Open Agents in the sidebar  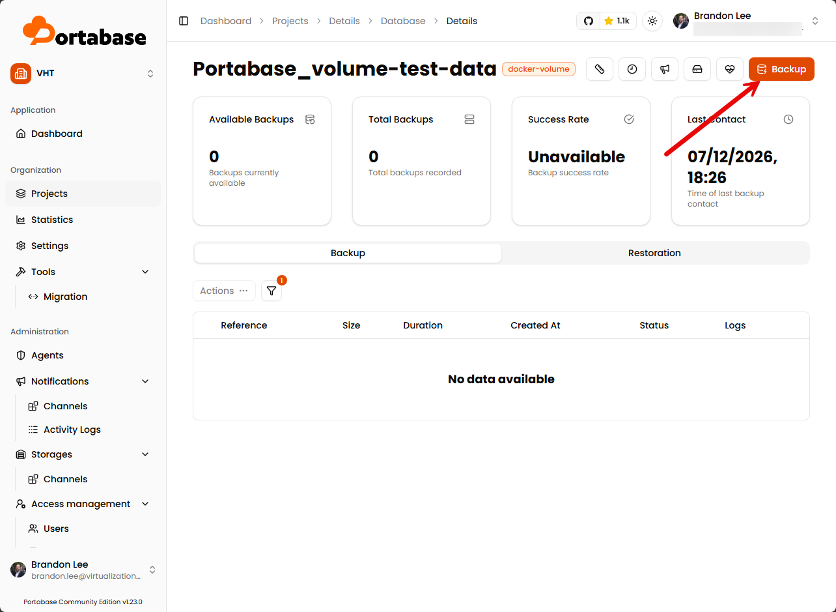(x=83, y=355)
